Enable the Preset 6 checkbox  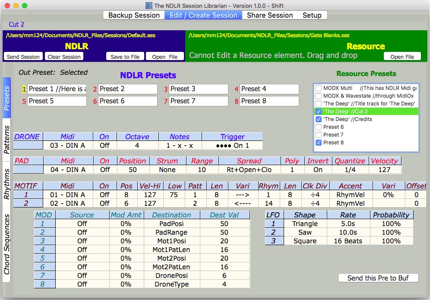pos(318,127)
